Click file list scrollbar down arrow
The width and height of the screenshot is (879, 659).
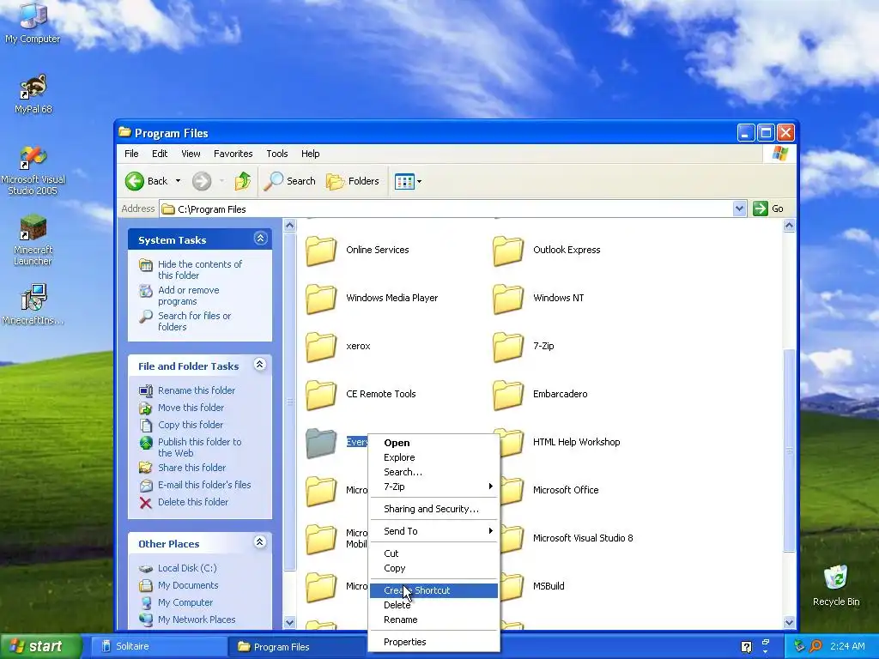pos(789,622)
